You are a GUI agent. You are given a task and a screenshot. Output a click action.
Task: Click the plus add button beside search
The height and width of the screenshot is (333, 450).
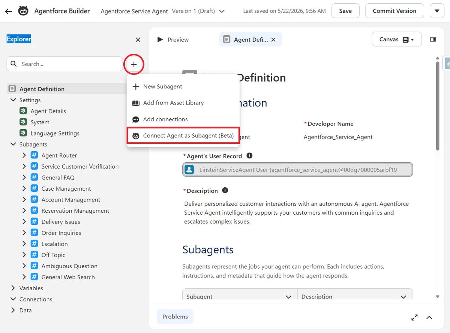pos(134,64)
